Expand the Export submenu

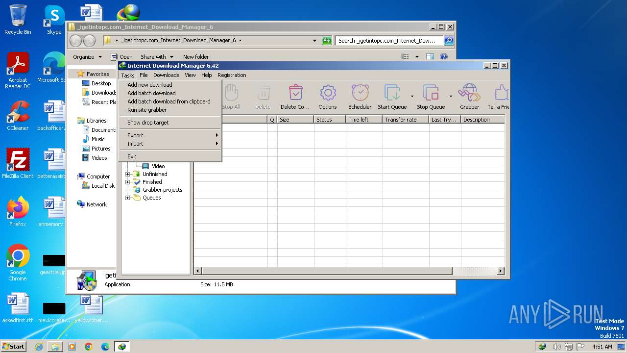[x=170, y=135]
